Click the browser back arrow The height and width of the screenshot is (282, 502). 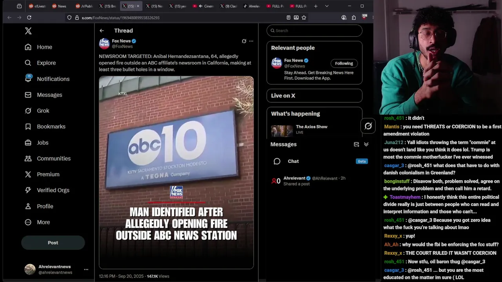(x=9, y=18)
